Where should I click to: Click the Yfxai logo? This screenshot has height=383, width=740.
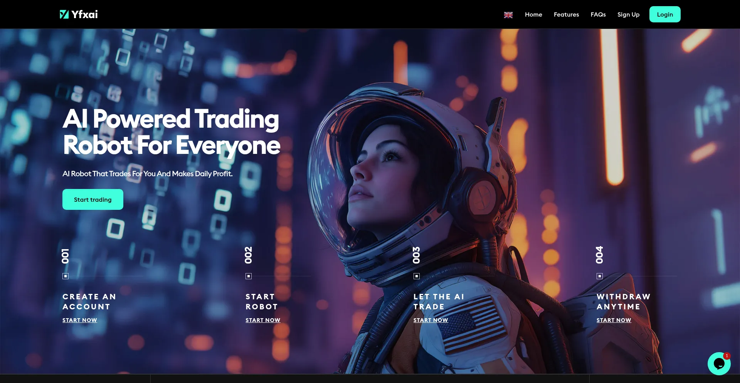click(x=79, y=14)
